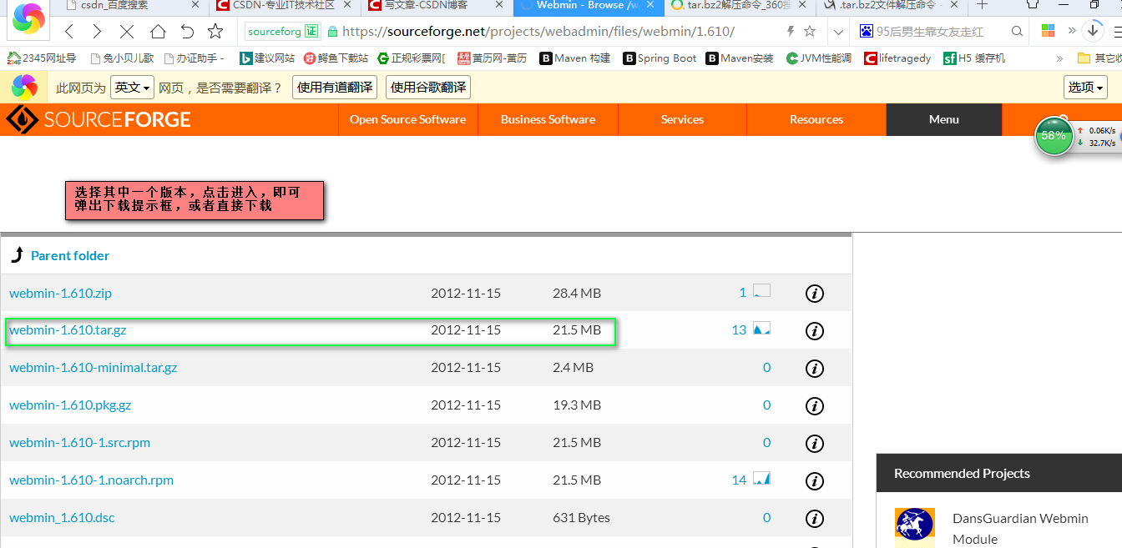Click the search magnifier icon
The image size is (1122, 548).
coord(1017,32)
